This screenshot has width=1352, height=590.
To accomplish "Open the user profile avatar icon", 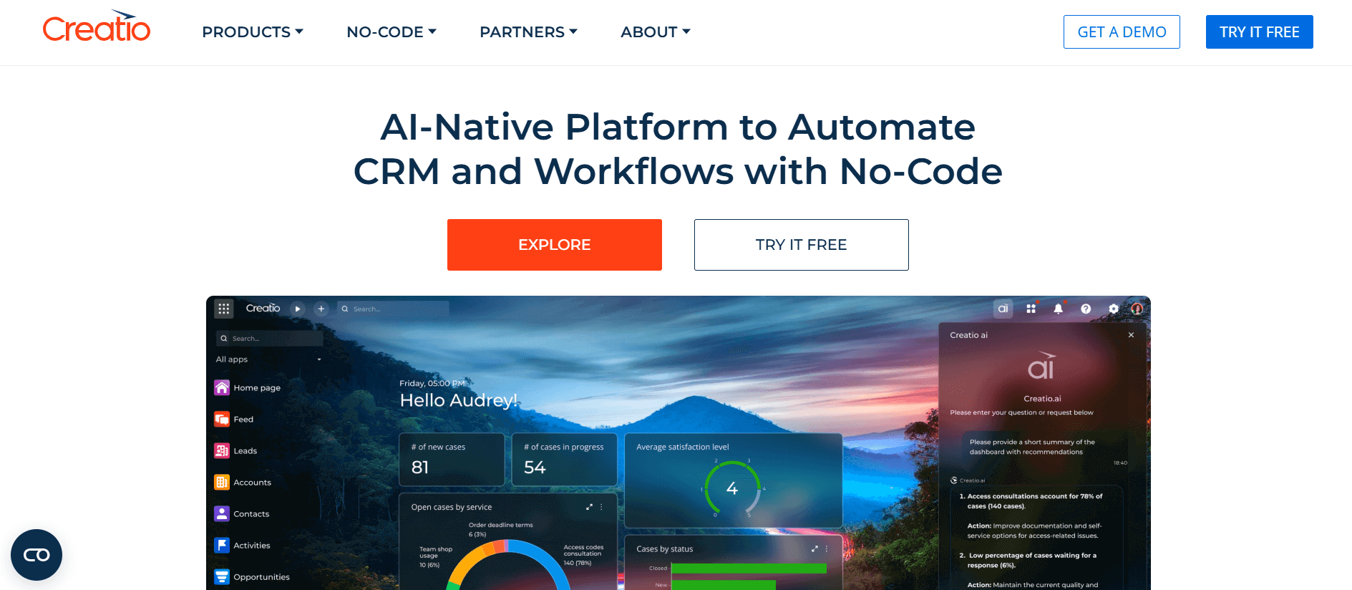I will point(1137,309).
